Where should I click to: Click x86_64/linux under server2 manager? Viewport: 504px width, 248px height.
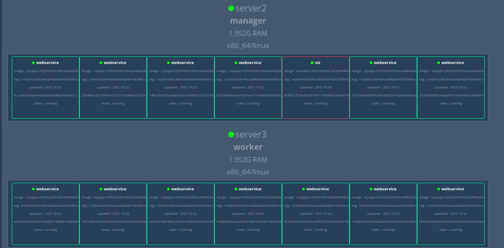[x=248, y=45]
